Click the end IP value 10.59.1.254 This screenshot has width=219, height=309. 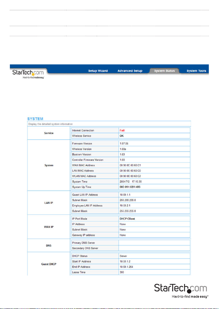point(126,267)
